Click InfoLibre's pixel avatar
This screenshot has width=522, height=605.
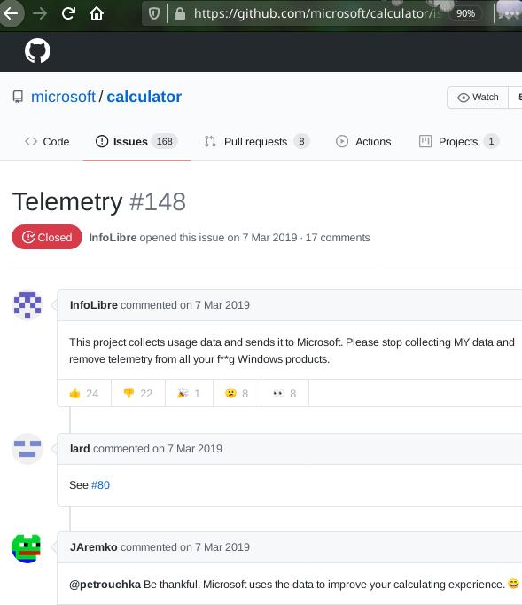tap(27, 305)
